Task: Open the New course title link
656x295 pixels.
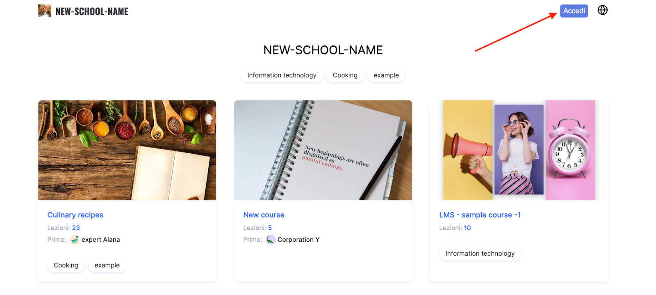Action: [x=264, y=215]
